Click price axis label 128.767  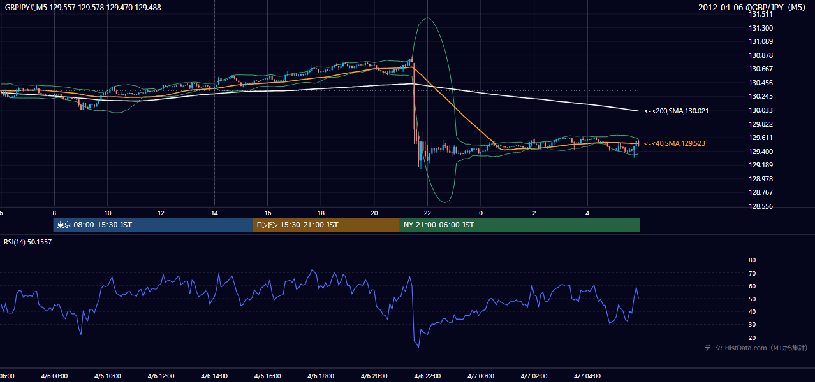pyautogui.click(x=760, y=192)
